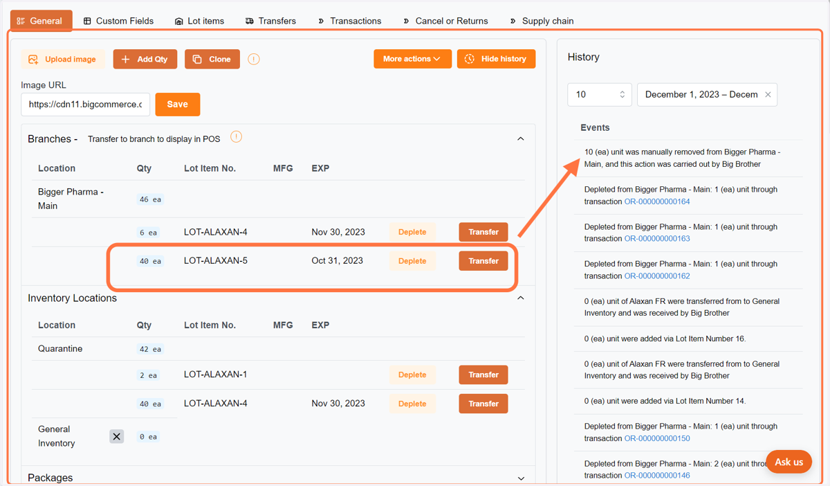
Task: Save the image URL
Action: [178, 105]
